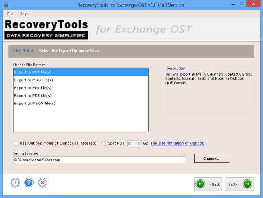
Task: Open the File menu
Action: tap(10, 14)
